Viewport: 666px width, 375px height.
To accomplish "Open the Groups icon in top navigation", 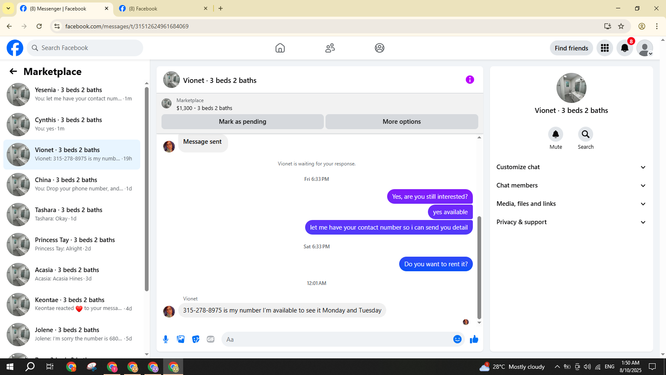I will point(380,48).
